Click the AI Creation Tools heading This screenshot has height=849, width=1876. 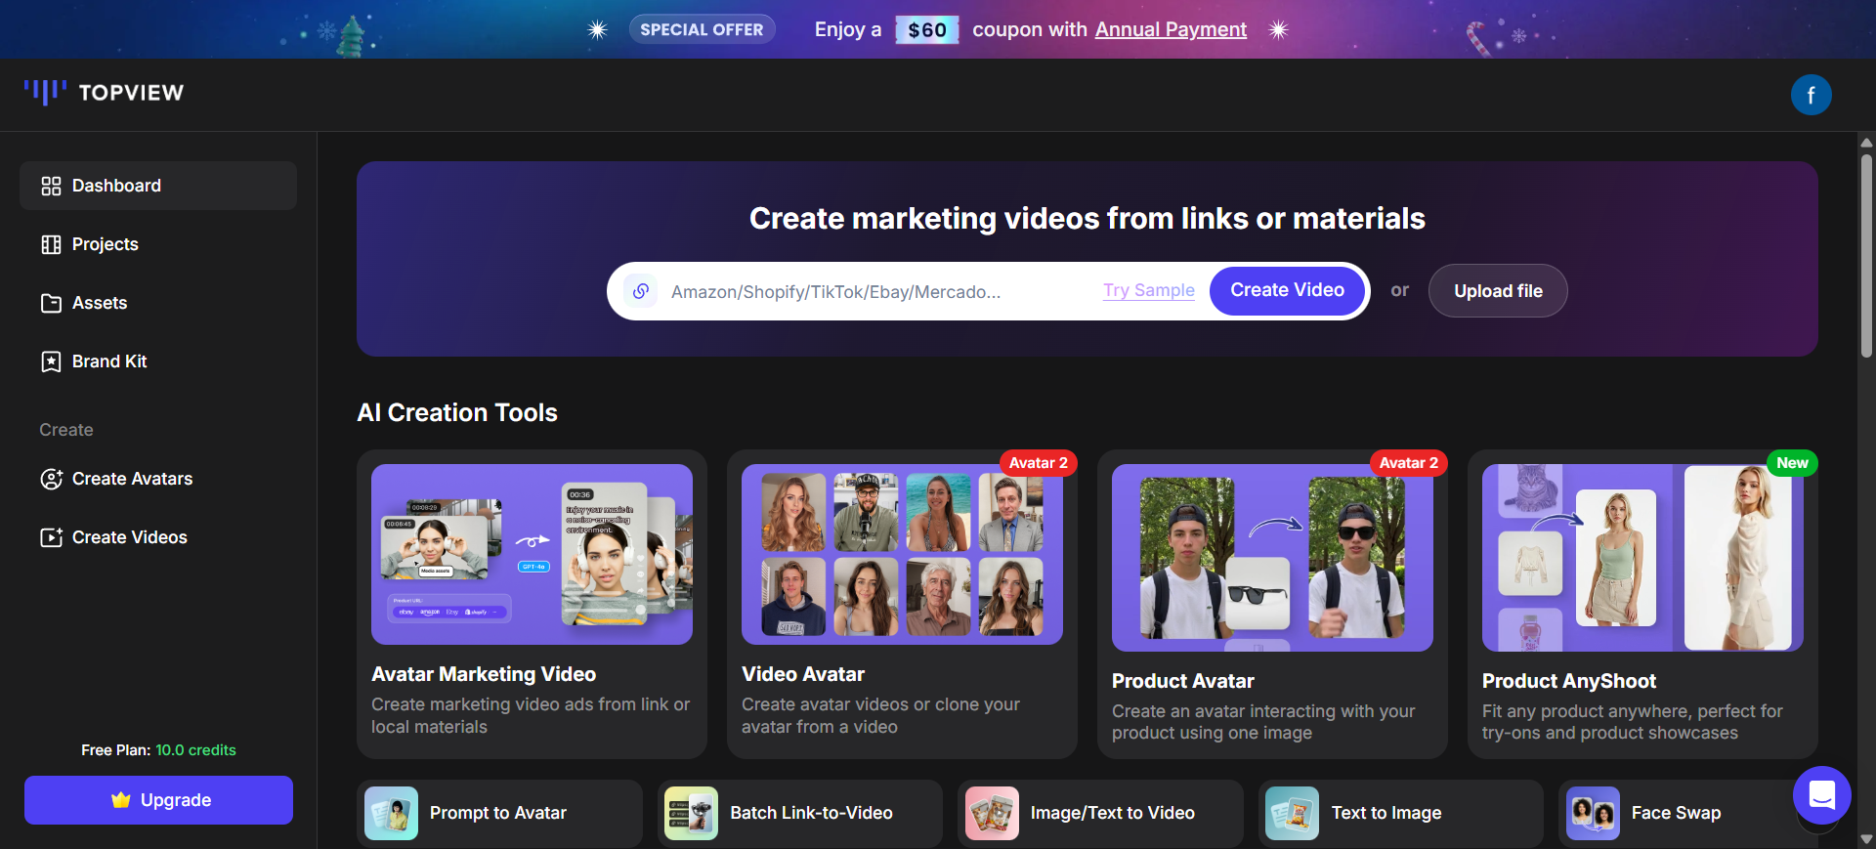457,412
